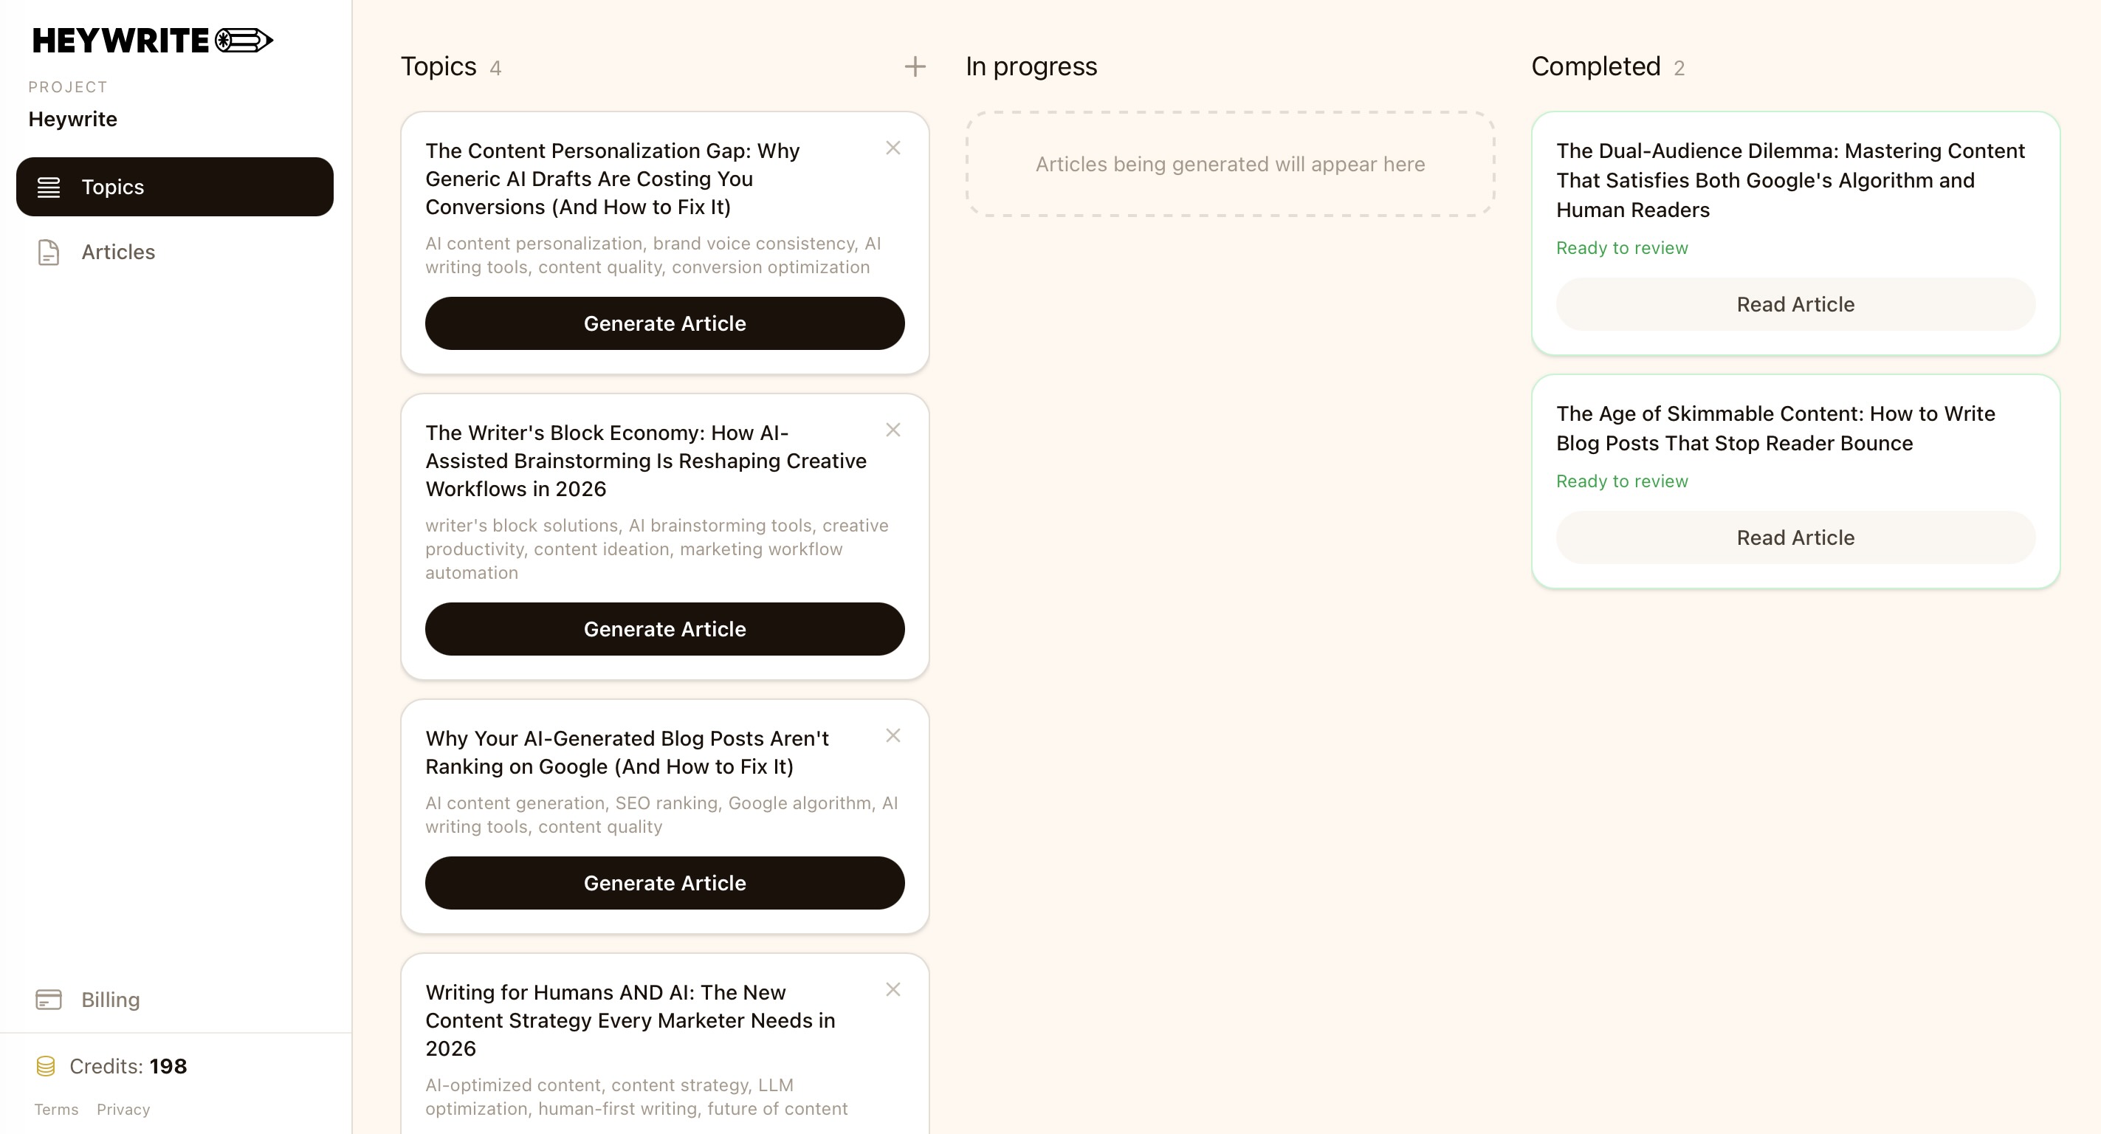Viewport: 2101px width, 1134px height.
Task: Open the Terms link
Action: (56, 1110)
